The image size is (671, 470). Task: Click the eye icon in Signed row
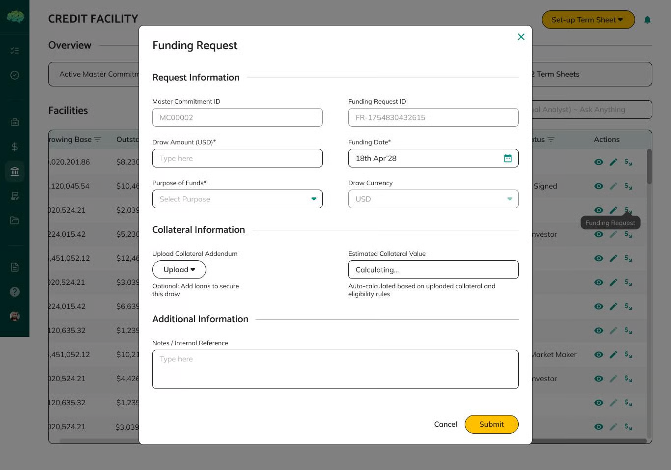coord(598,186)
